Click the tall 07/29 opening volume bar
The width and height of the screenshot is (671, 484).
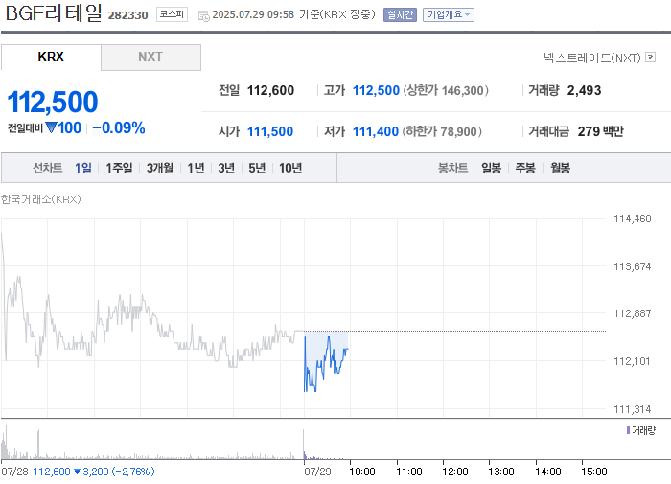click(x=304, y=445)
